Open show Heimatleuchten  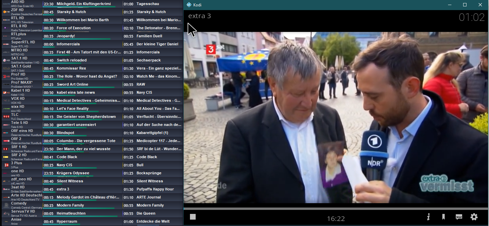pyautogui.click(x=71, y=213)
